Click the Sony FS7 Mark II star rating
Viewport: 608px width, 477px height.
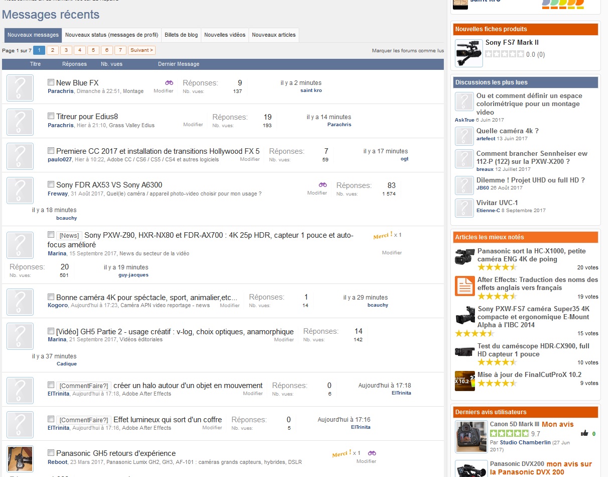pyautogui.click(x=505, y=54)
